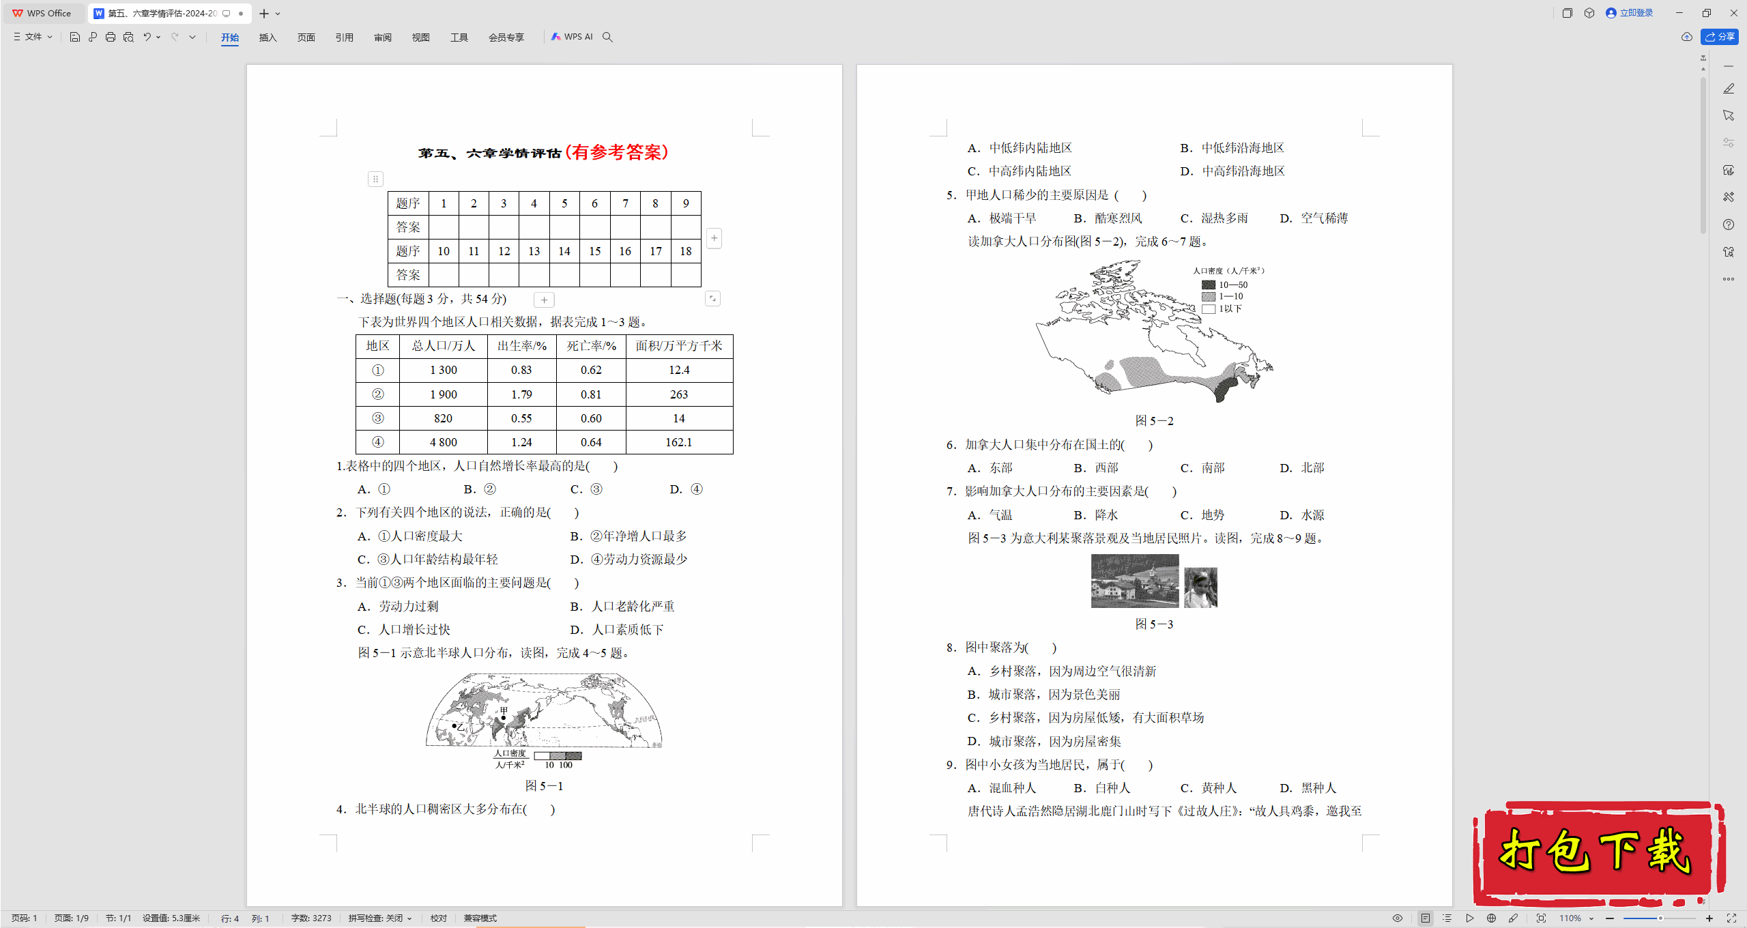The height and width of the screenshot is (928, 1747).
Task: Switch to outline view
Action: tap(1447, 918)
